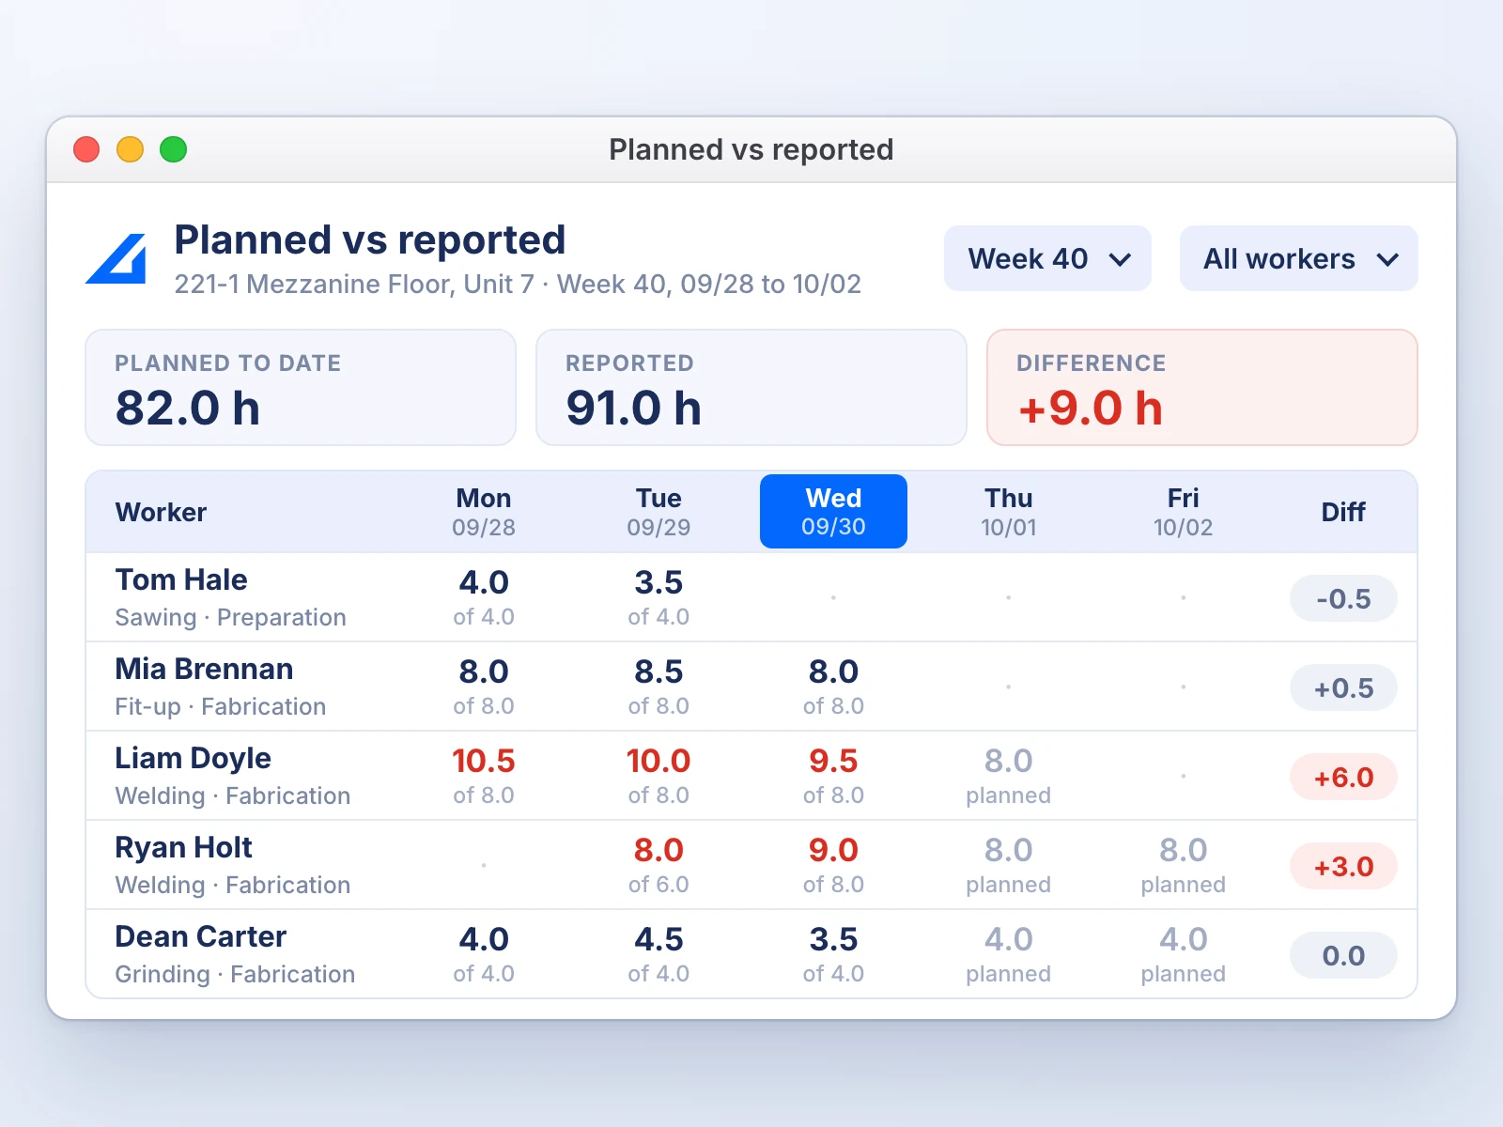
Task: Select the Wed 09/30 column tab
Action: coord(833,511)
